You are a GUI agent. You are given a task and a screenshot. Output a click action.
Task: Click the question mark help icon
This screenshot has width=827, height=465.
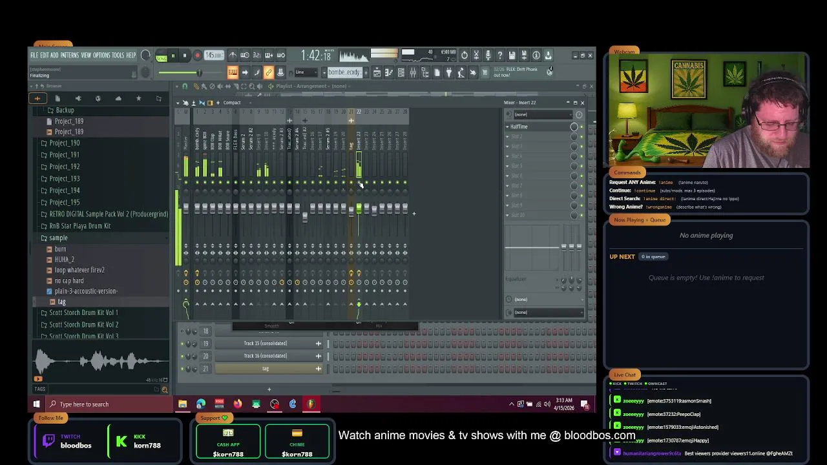[499, 56]
